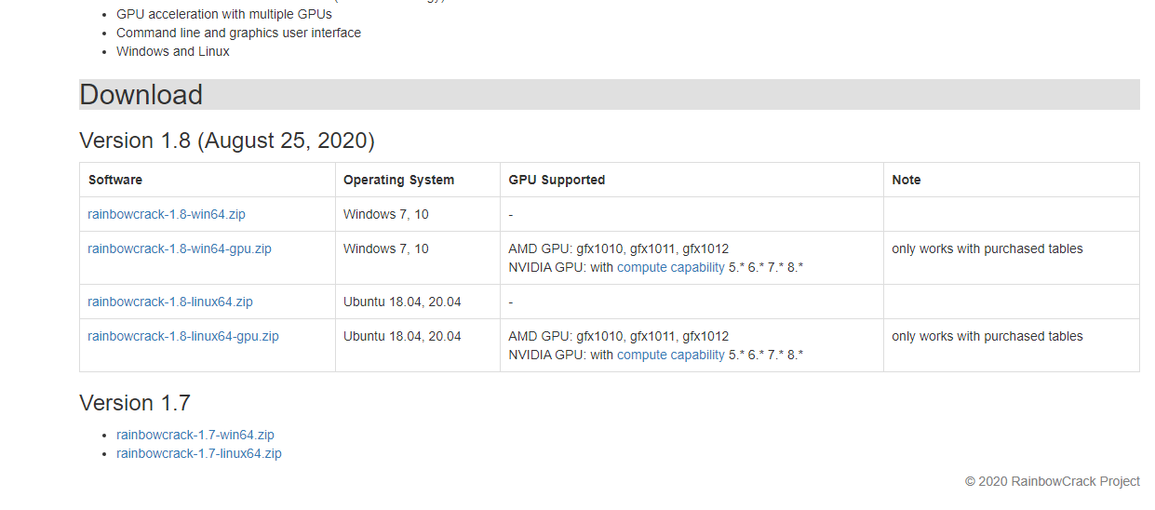Download rainbowcrack-1.8-win64.zip
Viewport: 1155px width, 510px height.
click(167, 214)
